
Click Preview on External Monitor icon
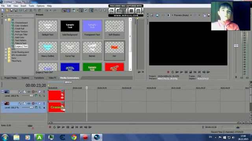157,15
